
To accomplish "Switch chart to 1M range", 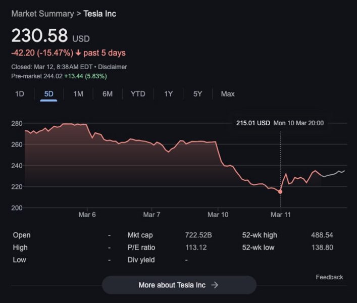I will [78, 94].
